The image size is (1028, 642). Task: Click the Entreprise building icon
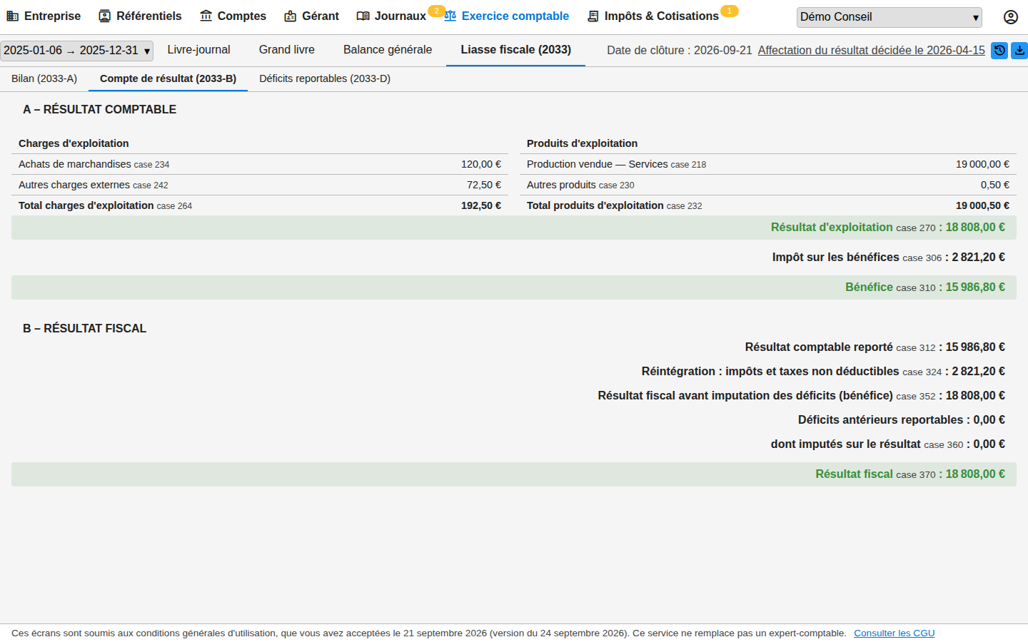[12, 16]
